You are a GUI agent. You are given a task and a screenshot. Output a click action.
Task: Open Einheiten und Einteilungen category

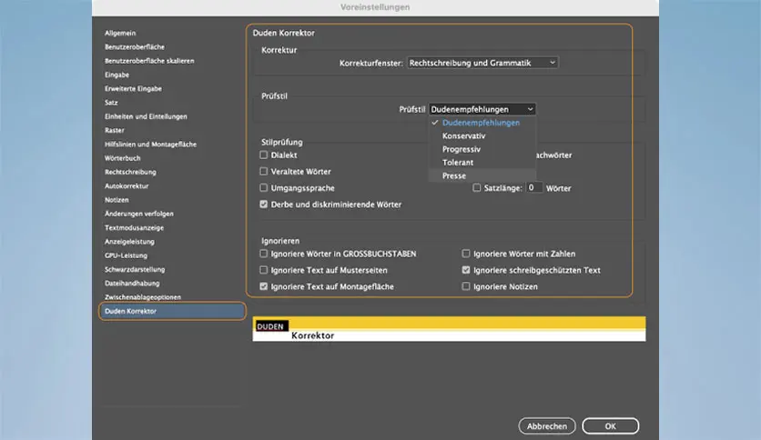tap(146, 116)
